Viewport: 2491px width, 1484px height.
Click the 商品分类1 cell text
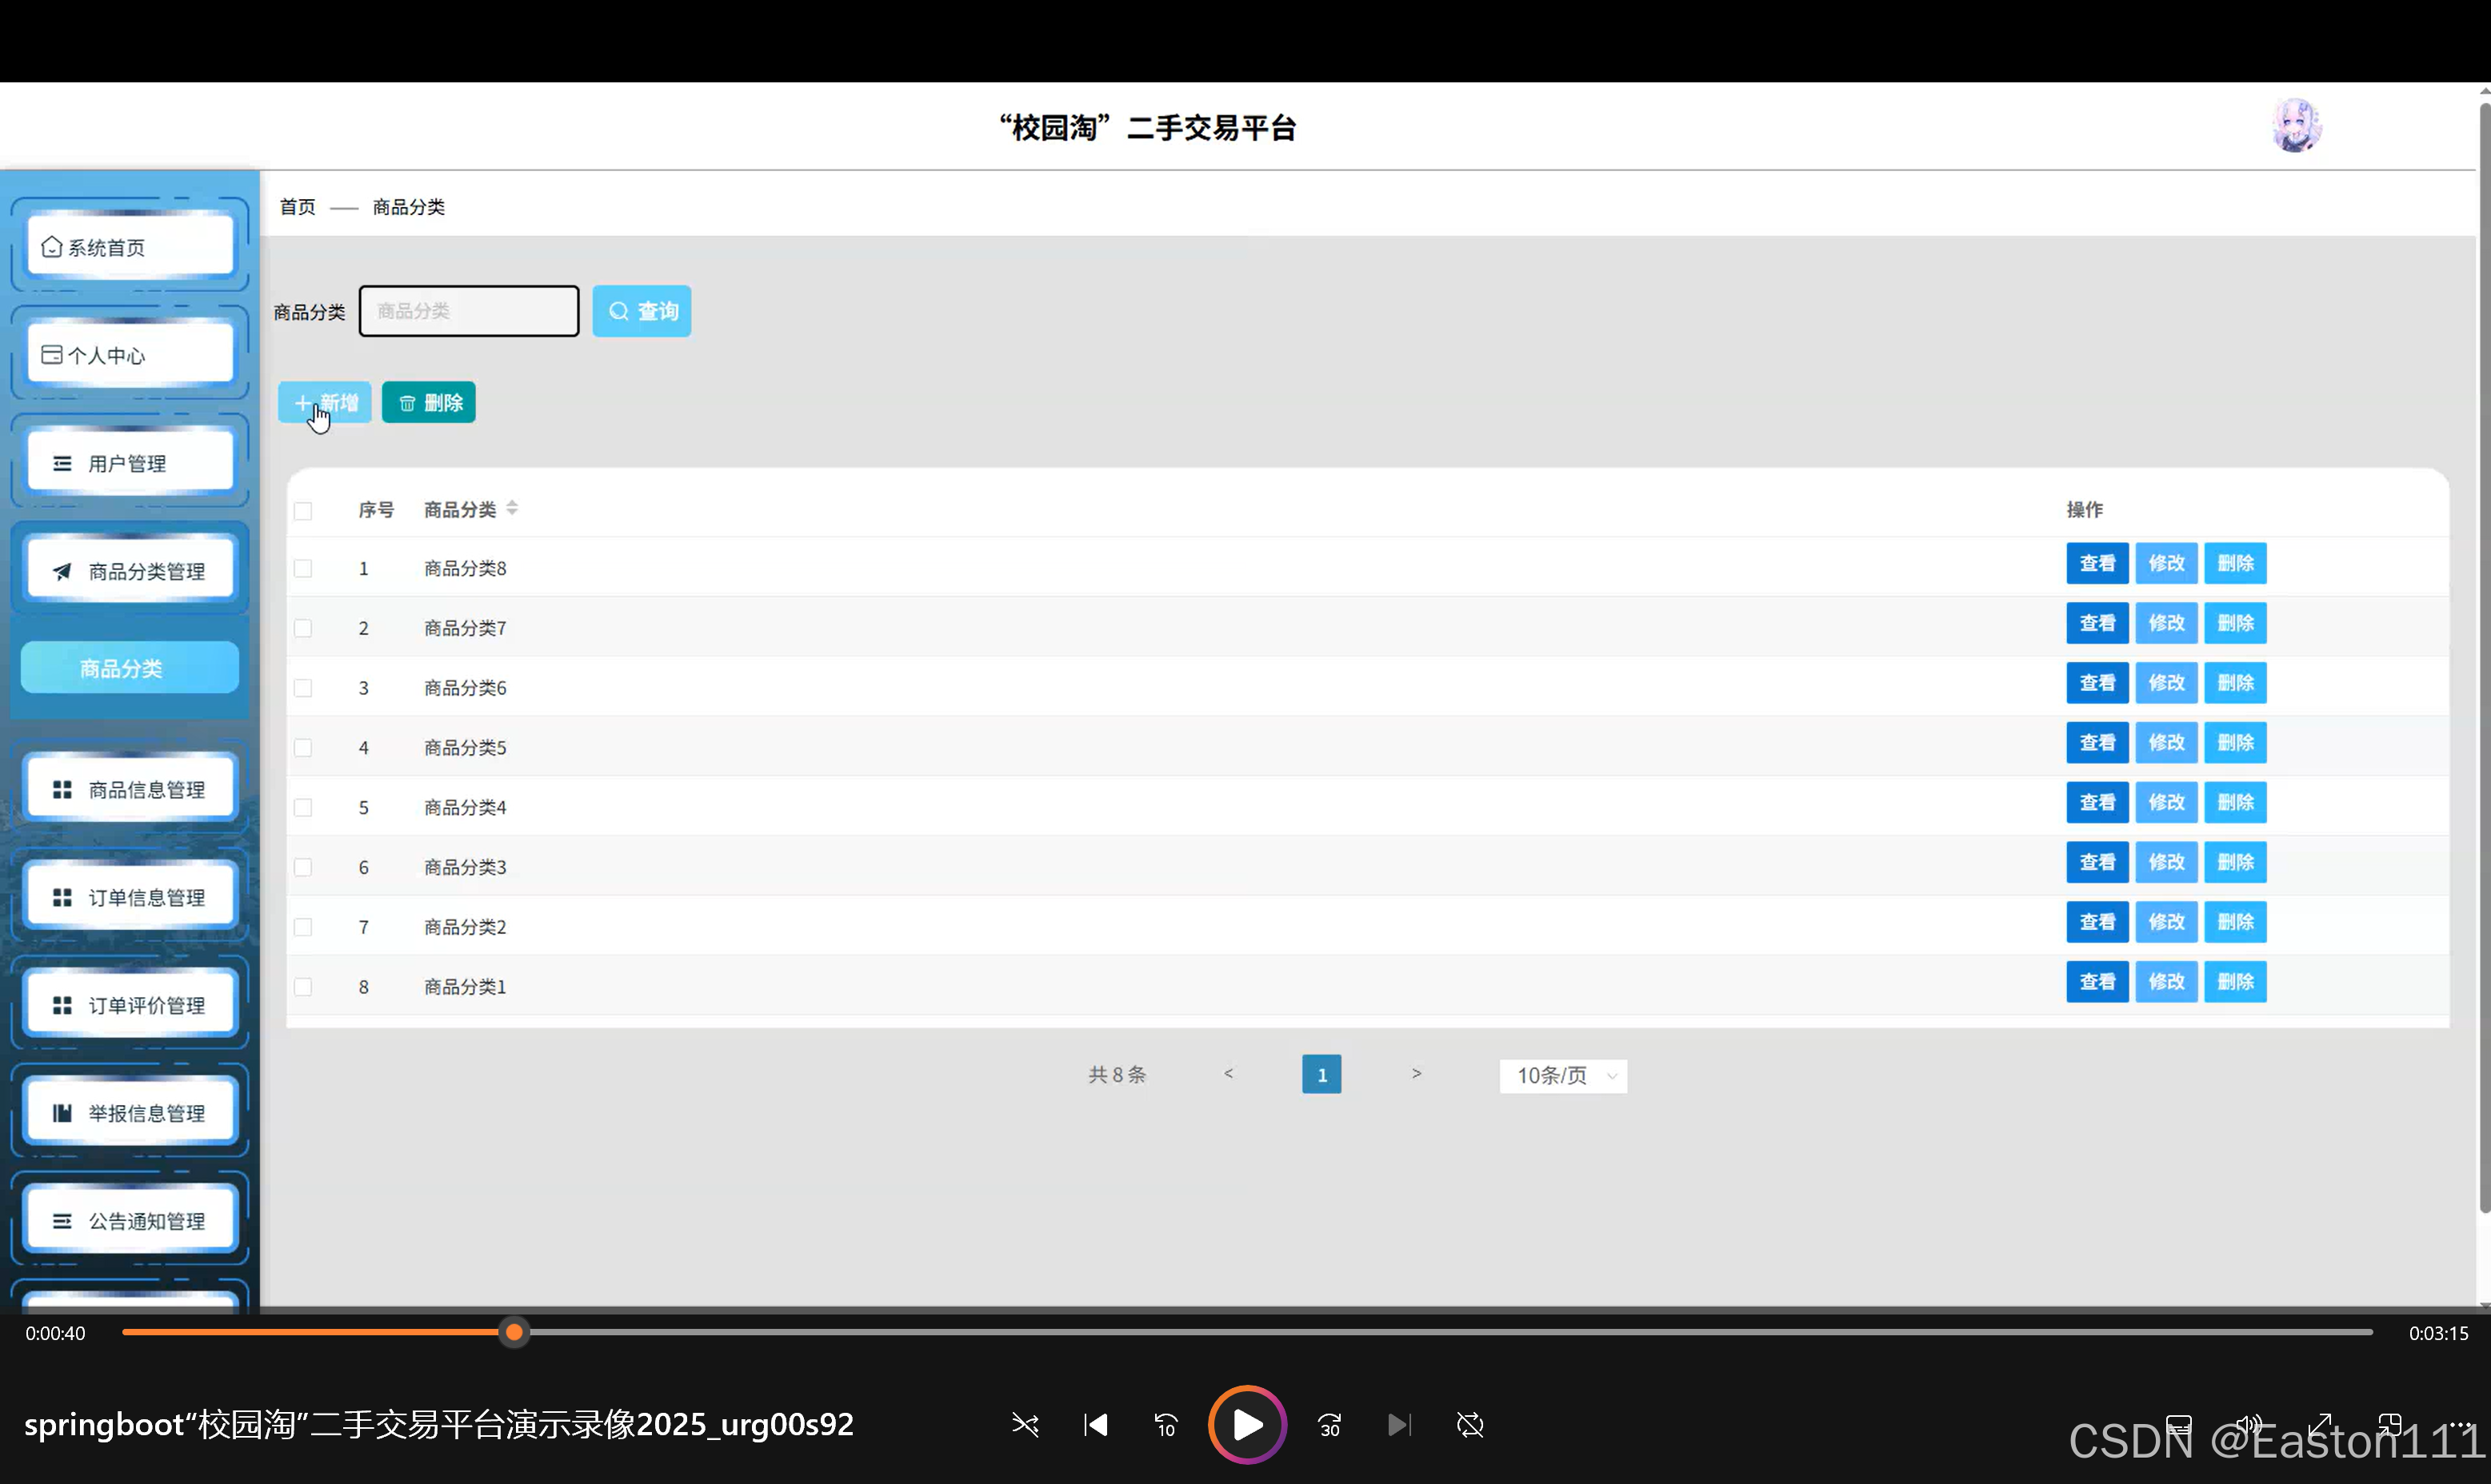click(464, 986)
